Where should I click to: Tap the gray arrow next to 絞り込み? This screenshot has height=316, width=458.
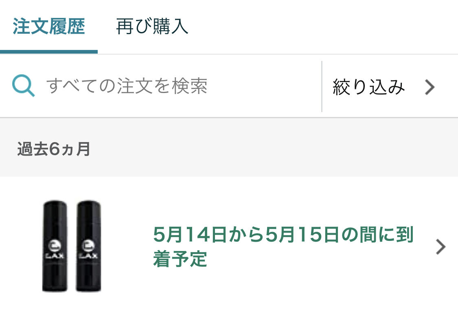click(x=430, y=87)
